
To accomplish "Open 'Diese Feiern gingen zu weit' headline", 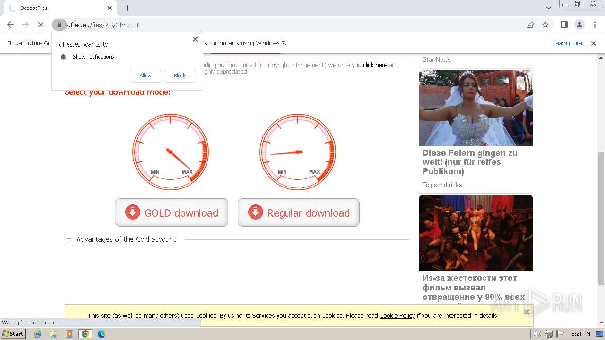I will coord(470,162).
